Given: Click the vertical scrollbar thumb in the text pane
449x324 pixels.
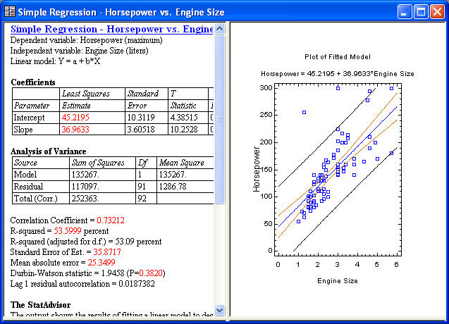Looking at the screenshot, I should 220,119.
